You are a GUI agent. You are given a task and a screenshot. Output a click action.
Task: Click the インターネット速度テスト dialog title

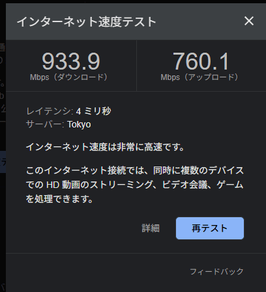click(87, 21)
